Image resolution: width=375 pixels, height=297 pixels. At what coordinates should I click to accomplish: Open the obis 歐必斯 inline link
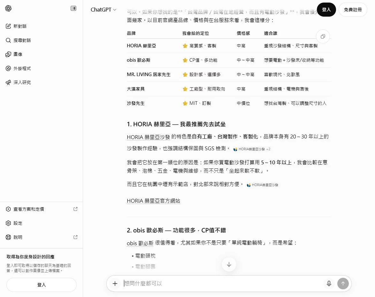[x=140, y=243]
